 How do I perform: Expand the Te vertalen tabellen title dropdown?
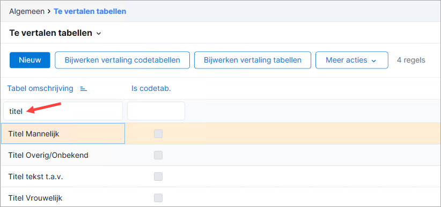click(98, 33)
